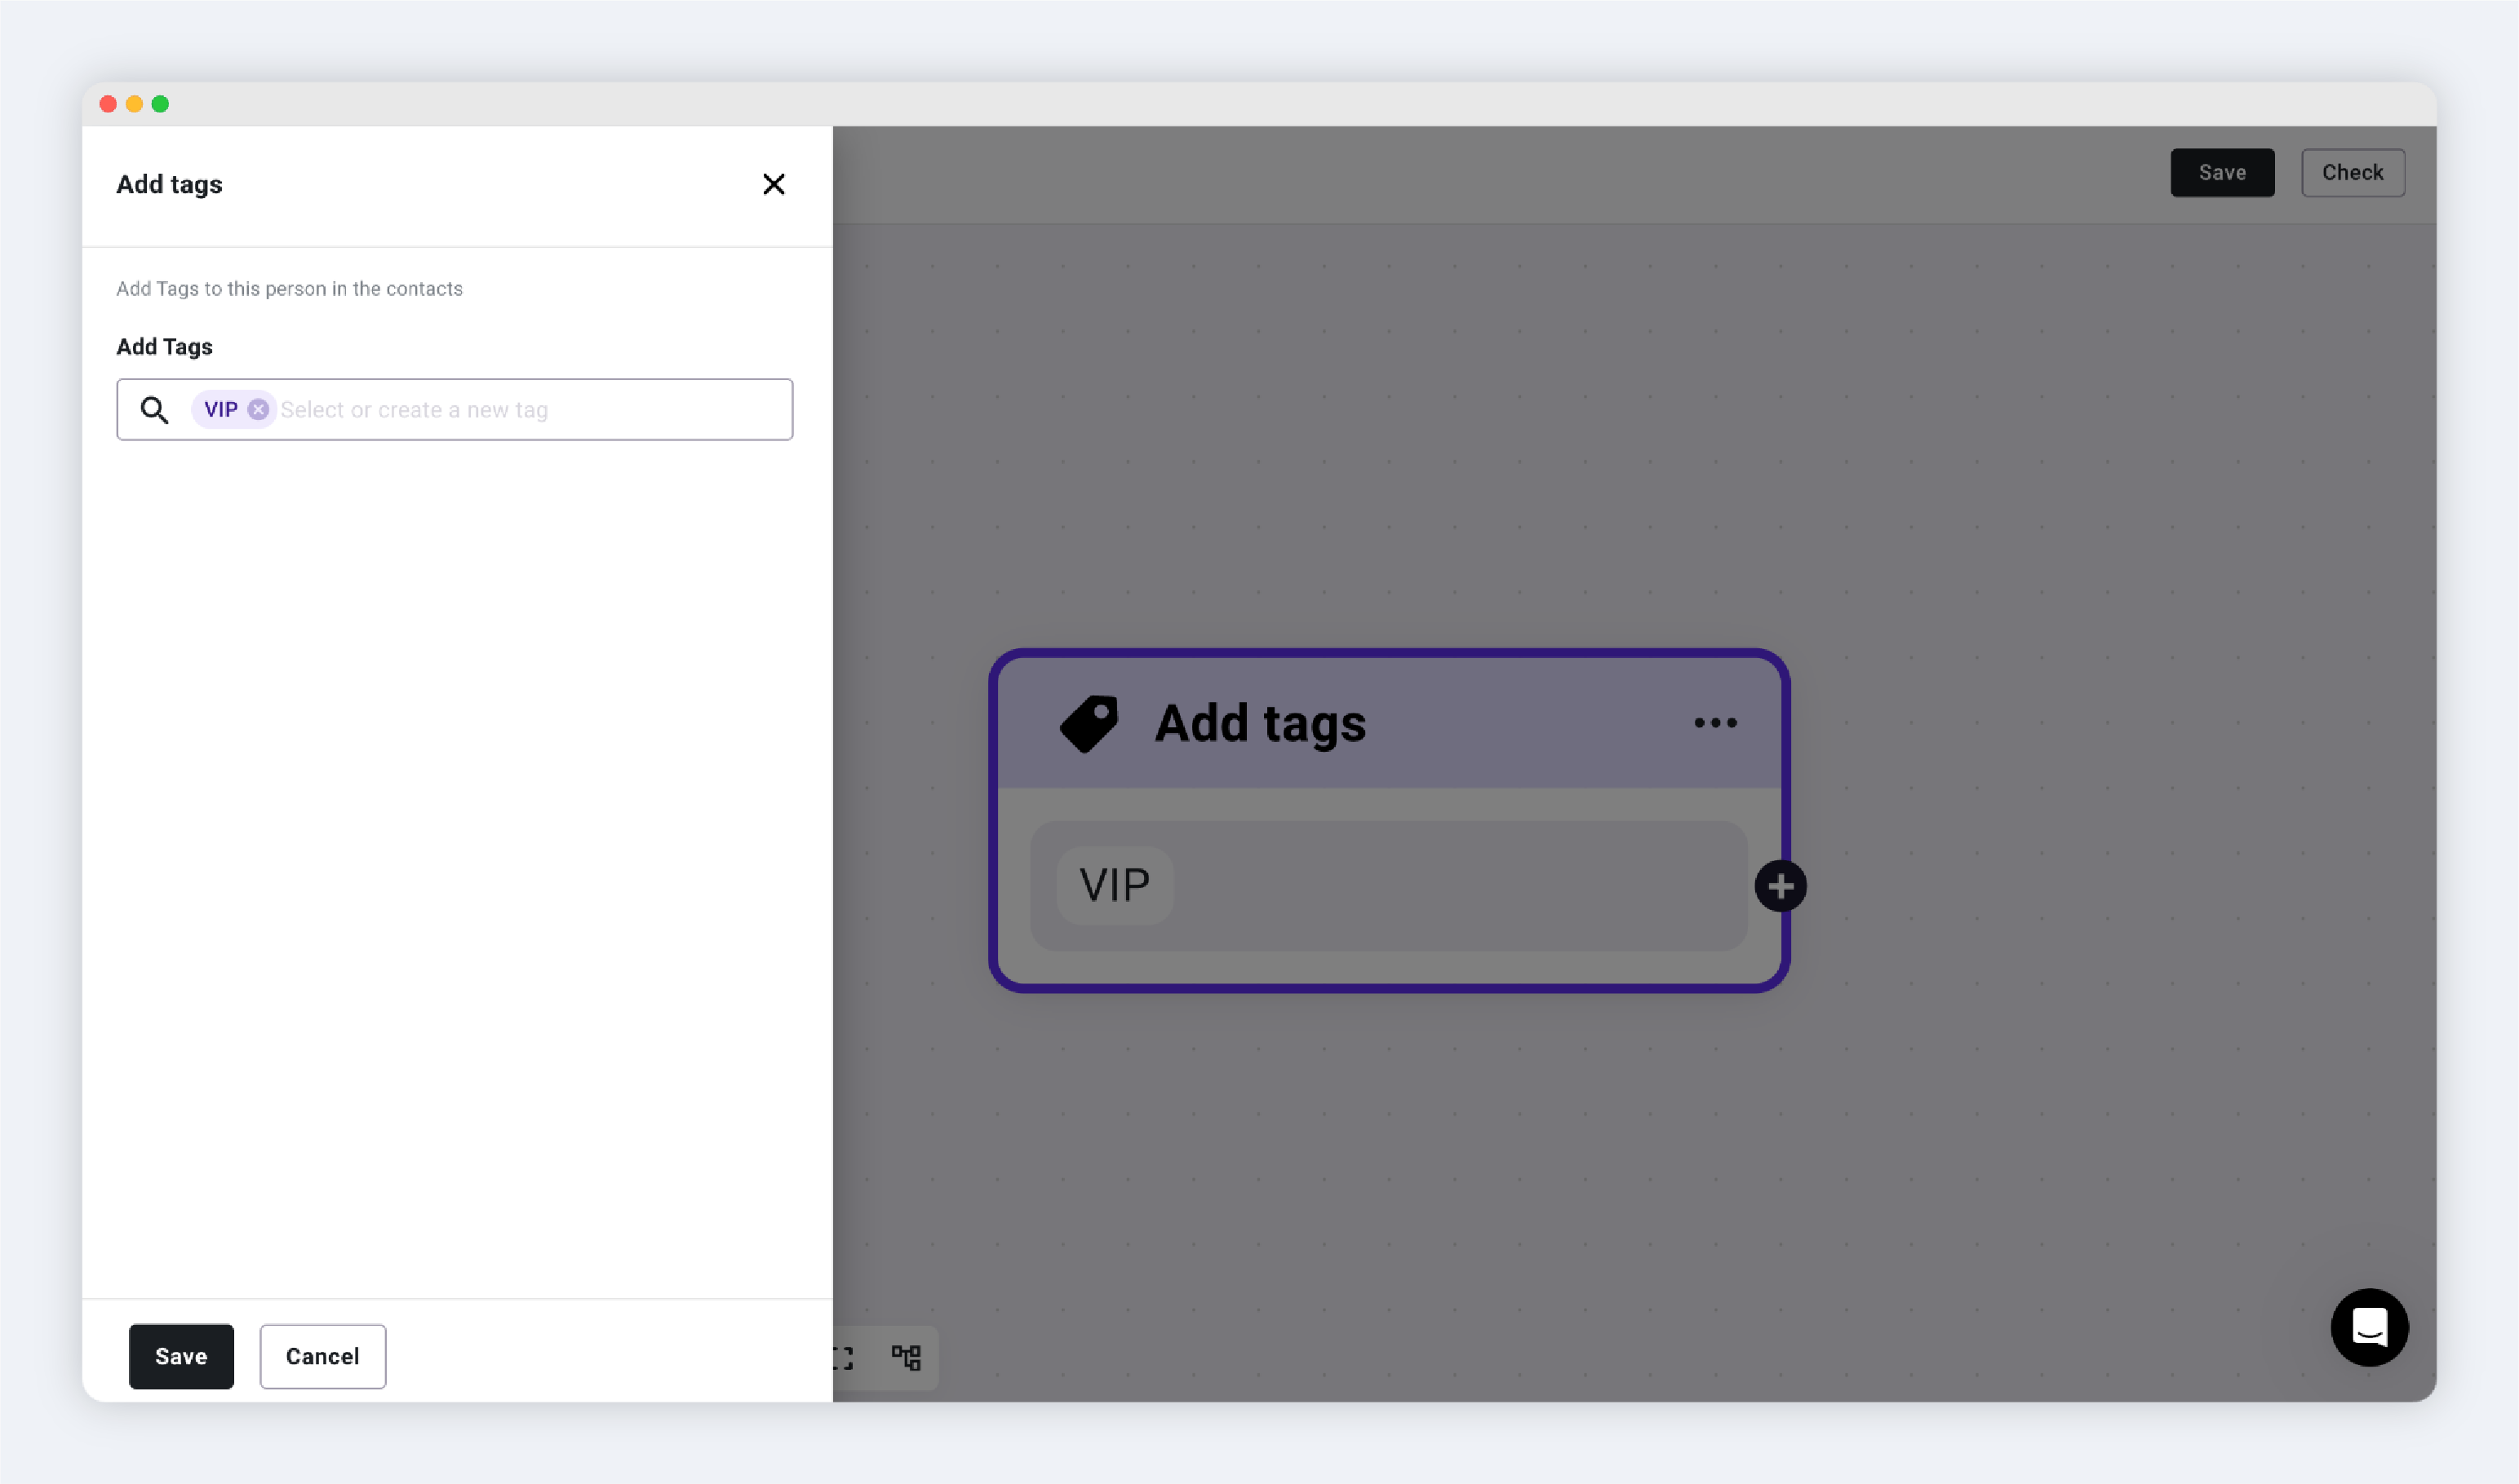
Task: Remove the VIP tag chip
Action: pyautogui.click(x=258, y=410)
